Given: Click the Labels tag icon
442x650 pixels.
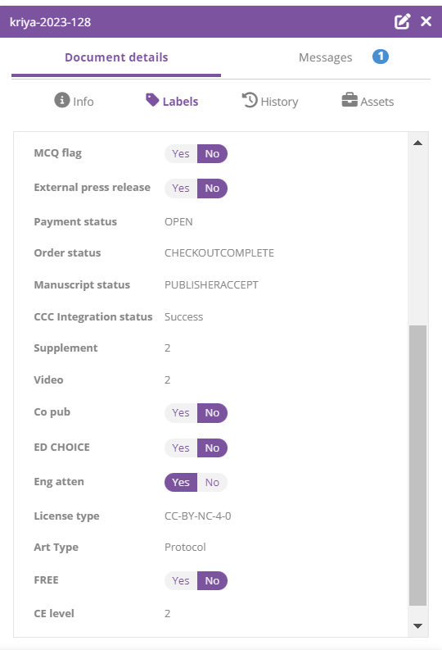Looking at the screenshot, I should [x=152, y=100].
